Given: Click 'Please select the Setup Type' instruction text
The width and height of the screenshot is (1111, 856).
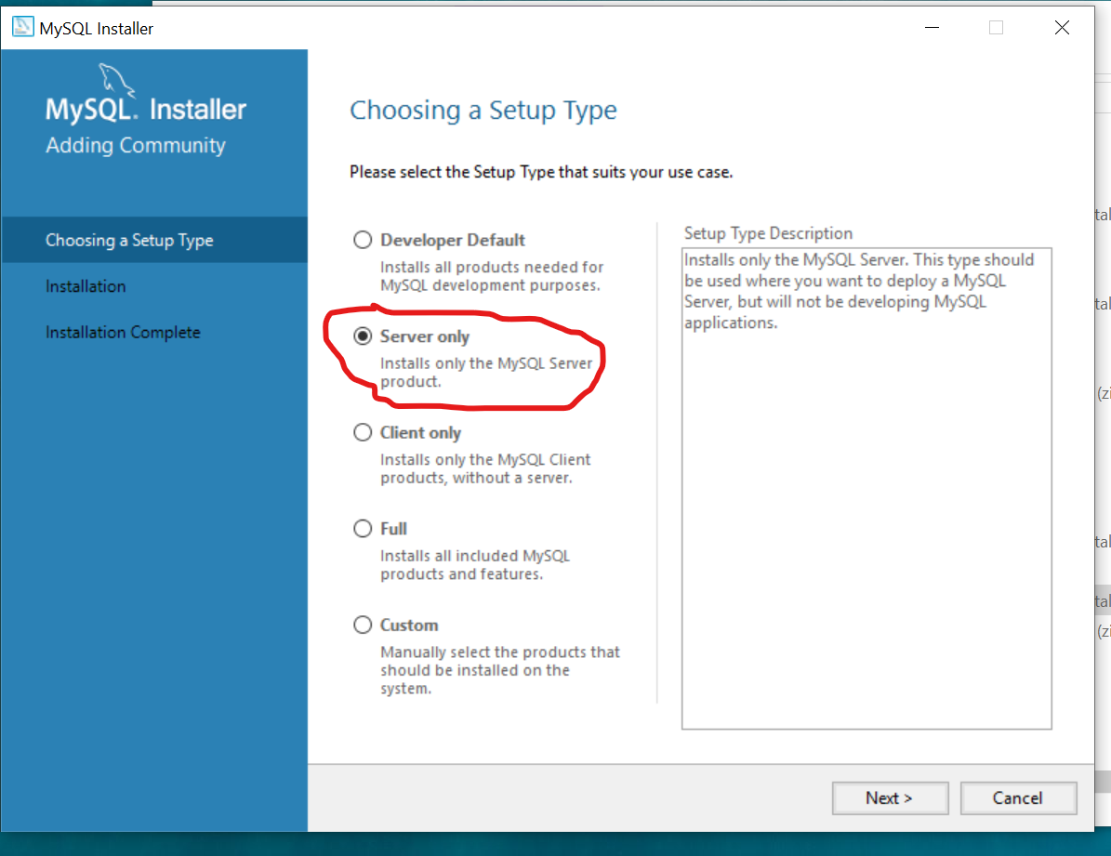Looking at the screenshot, I should pyautogui.click(x=541, y=172).
